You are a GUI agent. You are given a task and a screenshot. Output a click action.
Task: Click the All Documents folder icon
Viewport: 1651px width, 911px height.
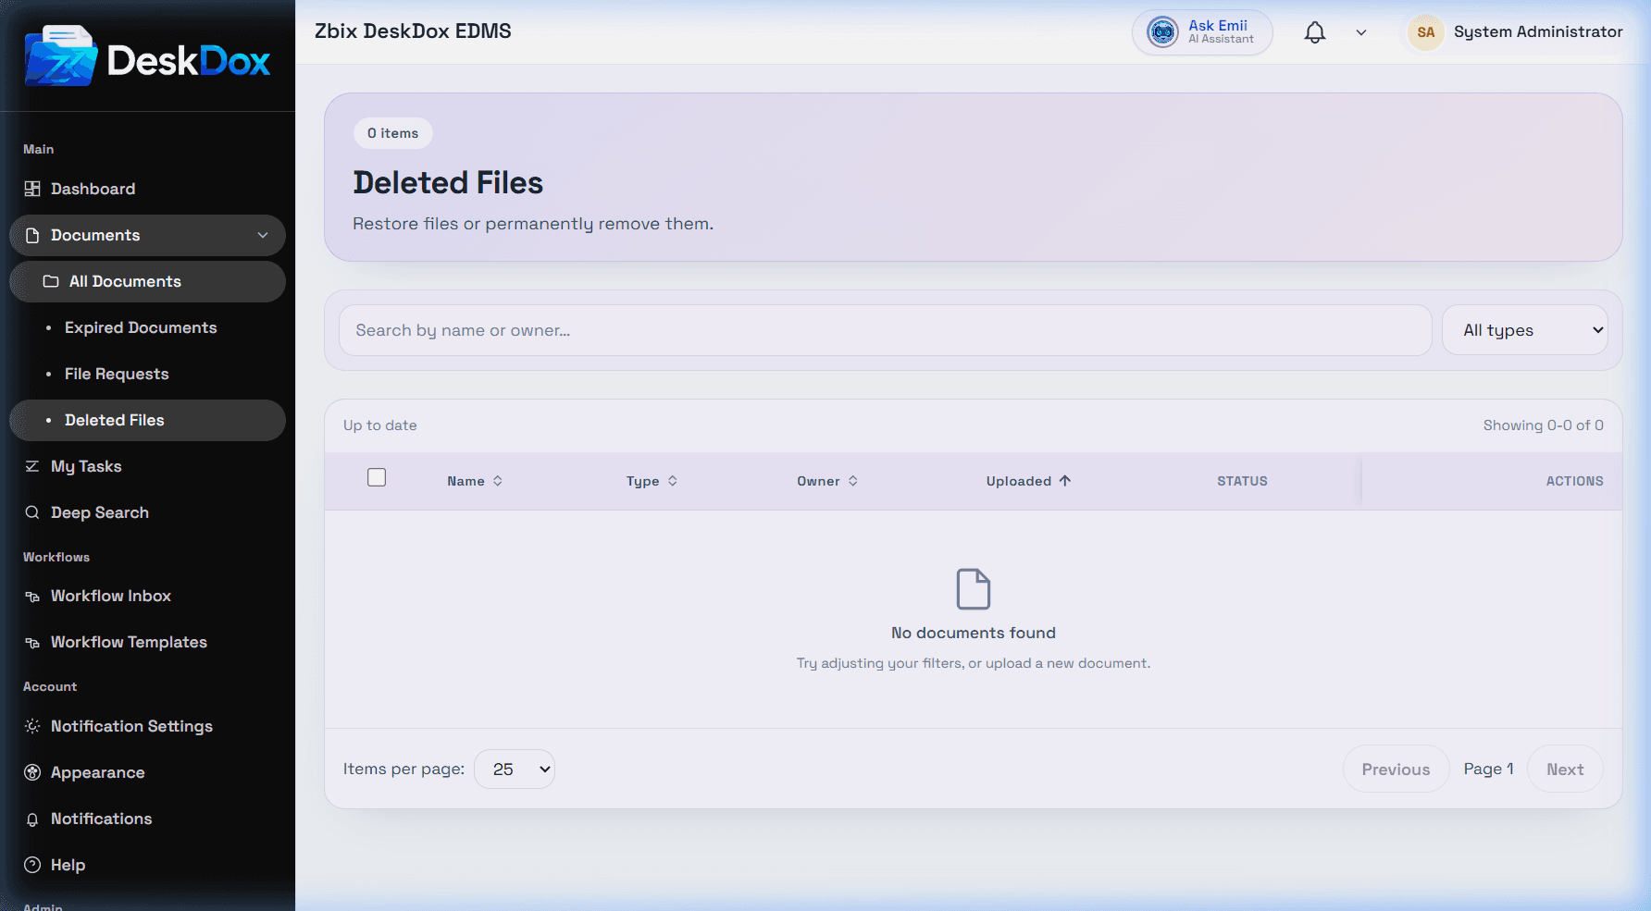click(51, 281)
